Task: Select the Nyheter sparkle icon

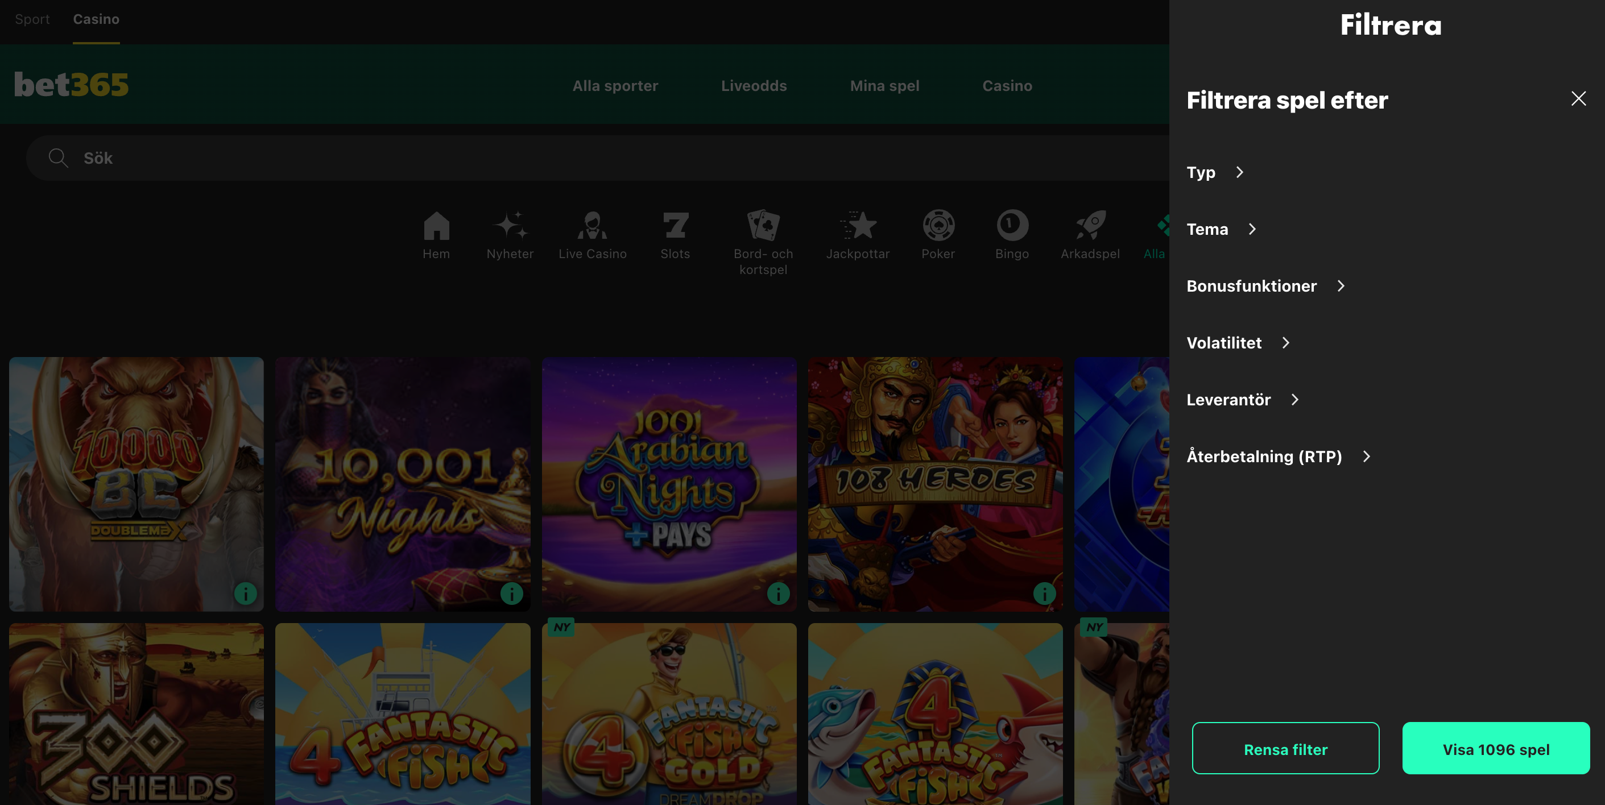Action: tap(510, 225)
